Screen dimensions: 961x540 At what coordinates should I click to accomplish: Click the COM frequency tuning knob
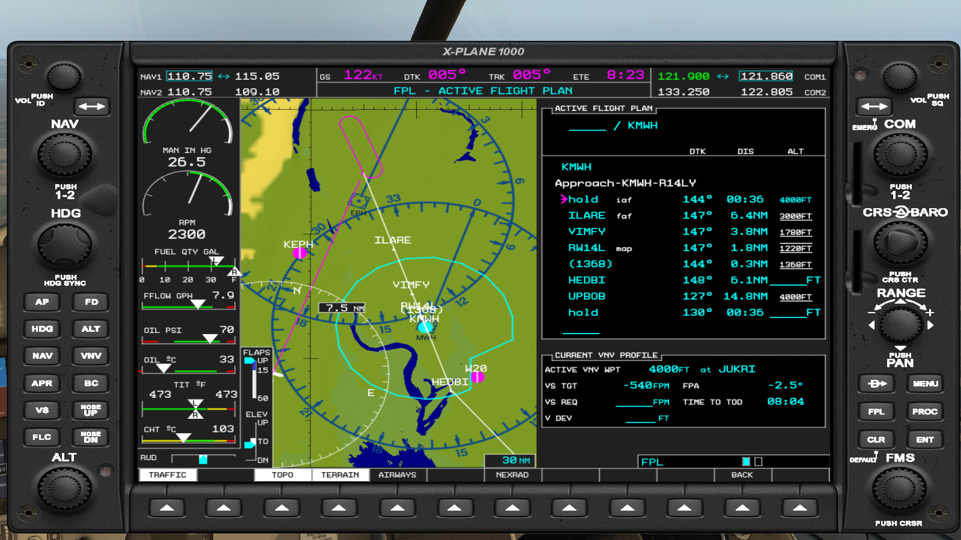tap(900, 155)
